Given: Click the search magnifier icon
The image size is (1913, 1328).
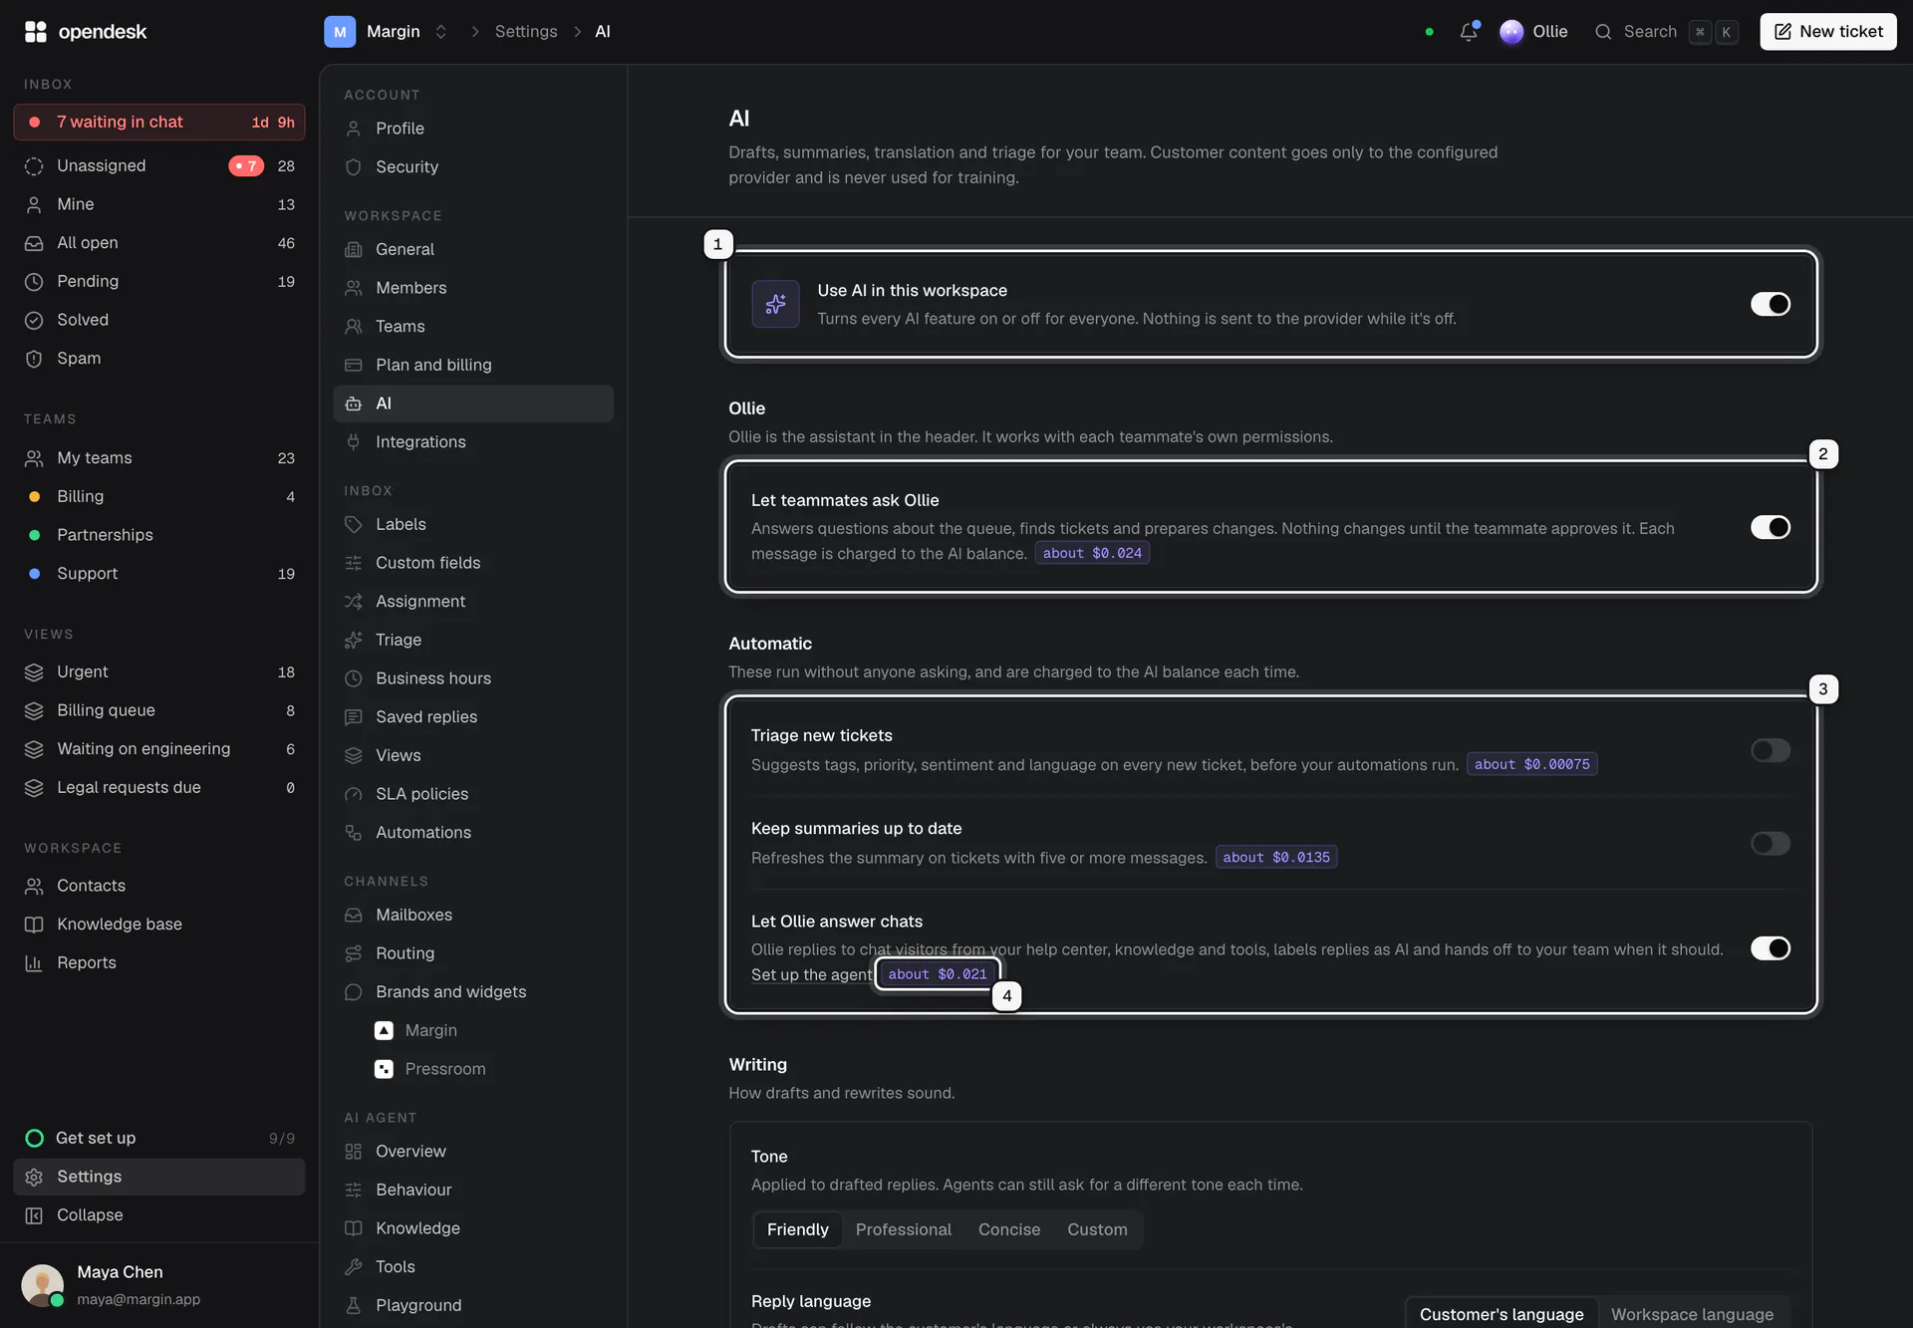Looking at the screenshot, I should point(1603,32).
